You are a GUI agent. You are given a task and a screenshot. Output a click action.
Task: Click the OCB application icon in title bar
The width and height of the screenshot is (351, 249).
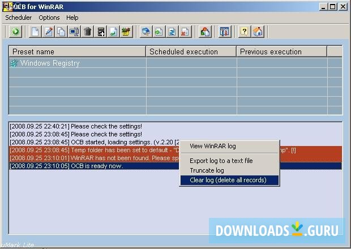tap(7, 7)
